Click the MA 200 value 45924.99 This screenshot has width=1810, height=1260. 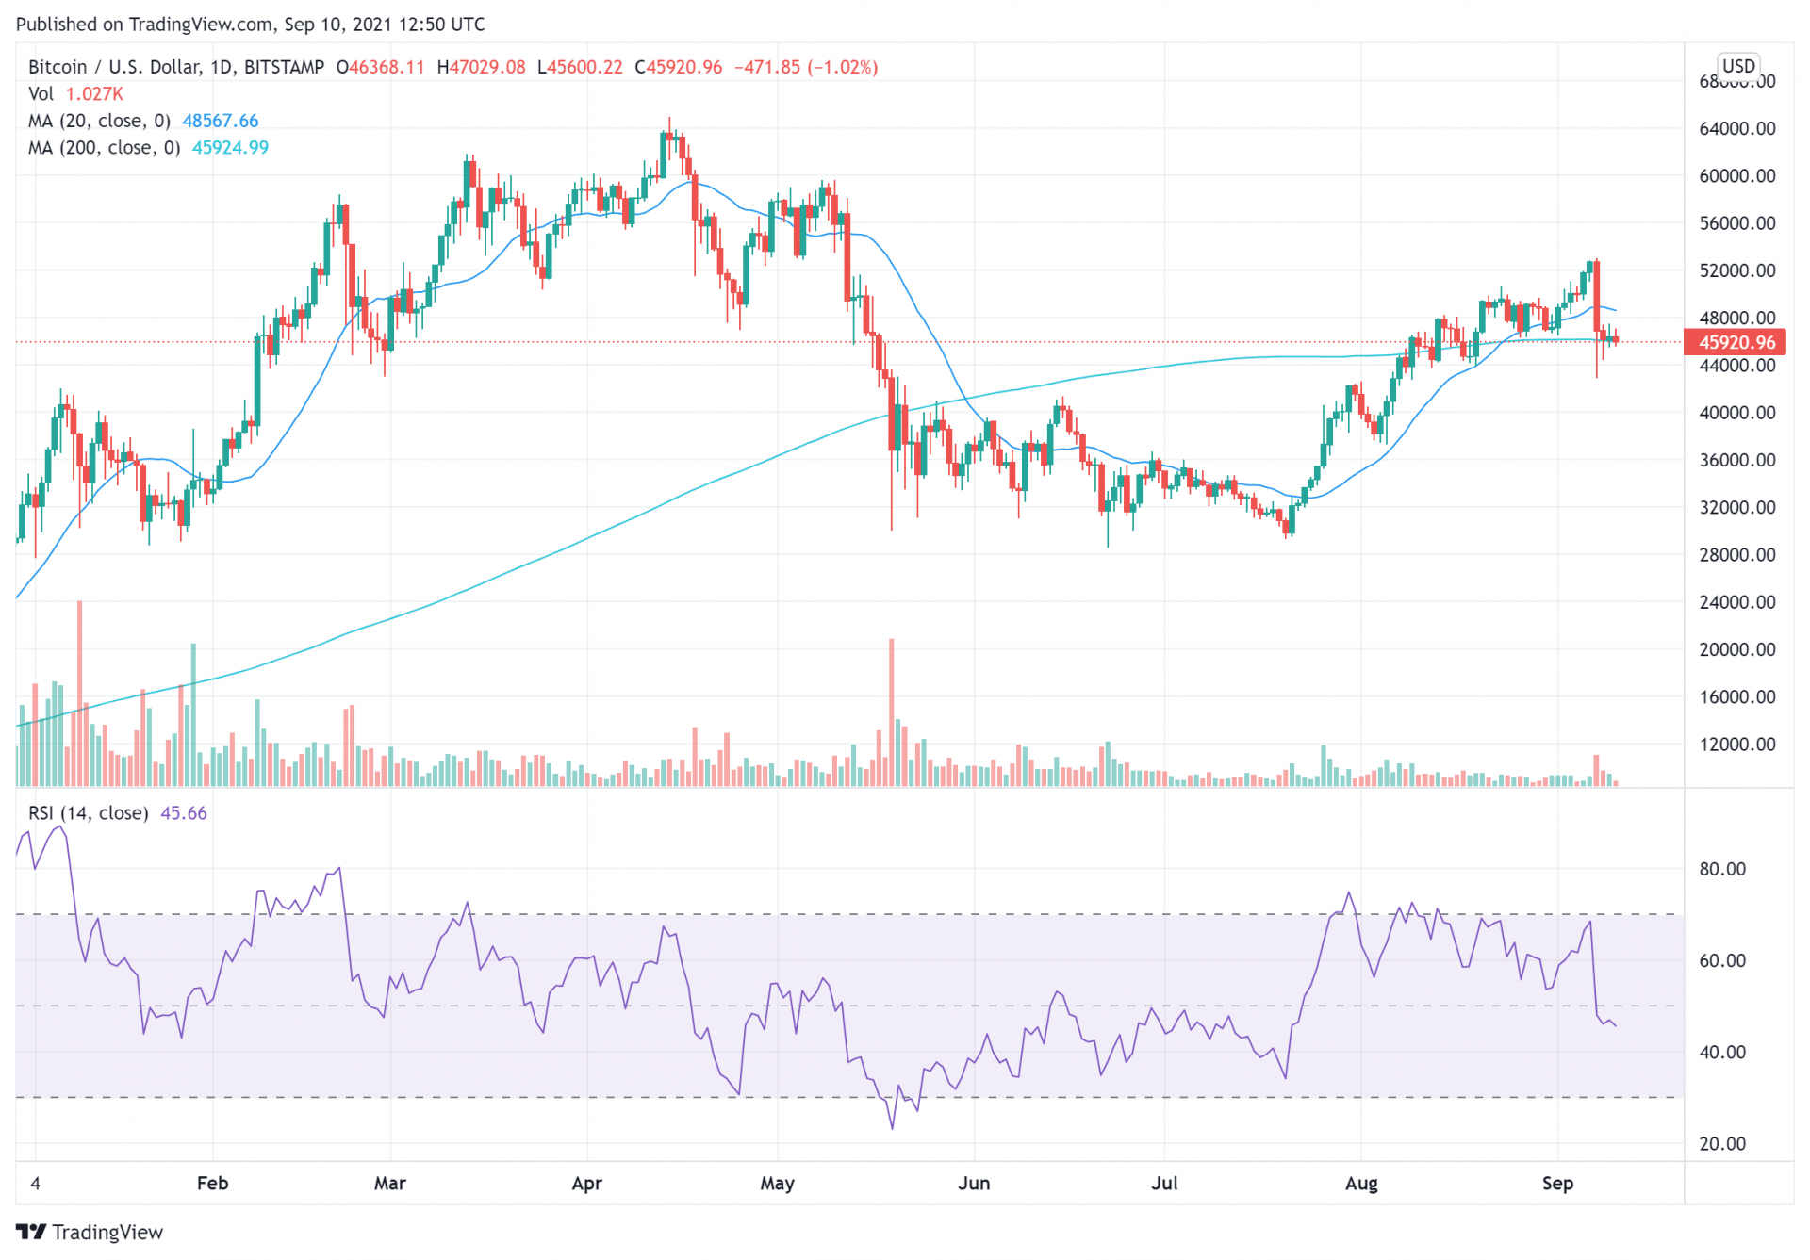tap(230, 148)
